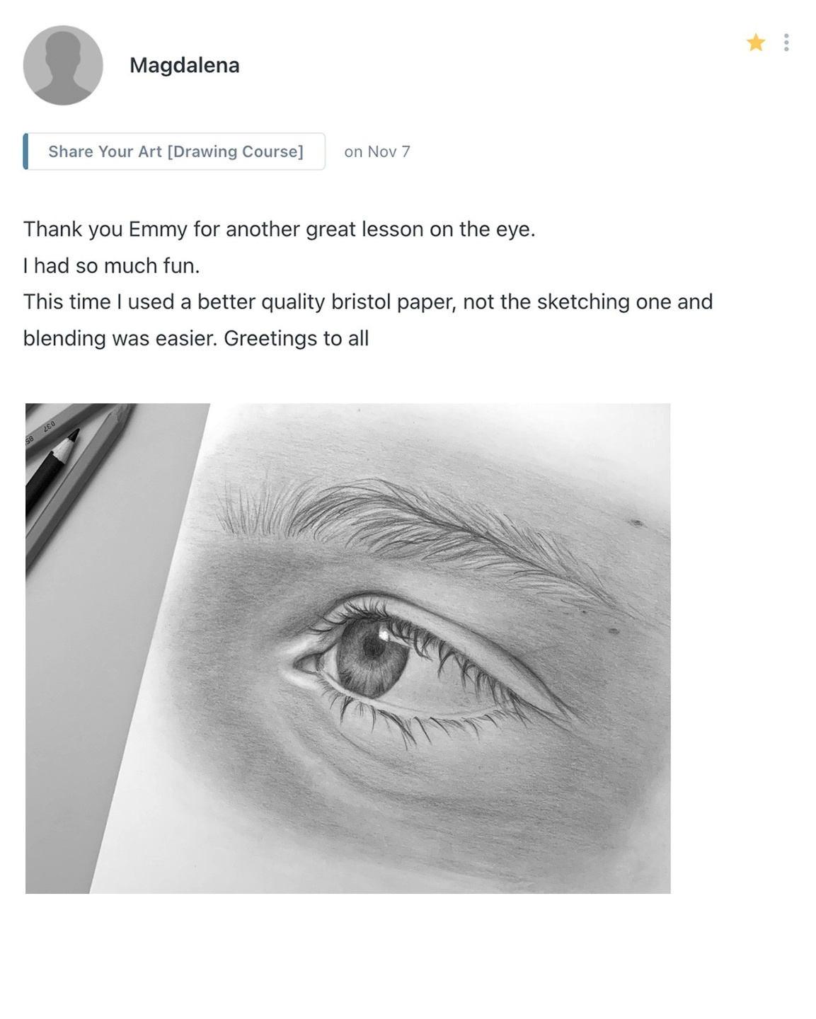Open Share Your Art [Drawing Course] tag

pyautogui.click(x=175, y=151)
